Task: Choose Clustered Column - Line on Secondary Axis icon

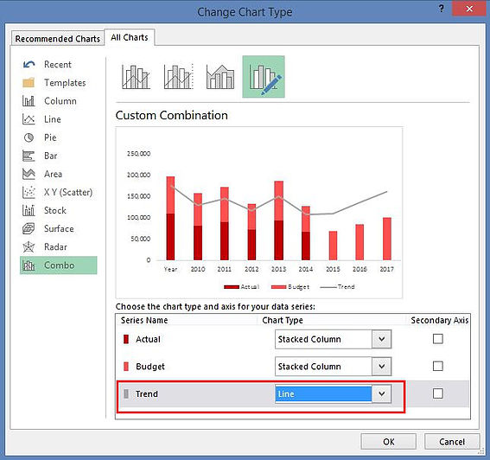Action: pyautogui.click(x=179, y=77)
